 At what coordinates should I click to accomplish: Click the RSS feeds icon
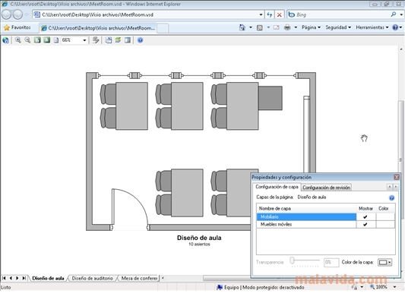coord(260,27)
